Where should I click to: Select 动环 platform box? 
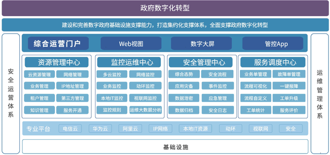[x=230, y=128]
